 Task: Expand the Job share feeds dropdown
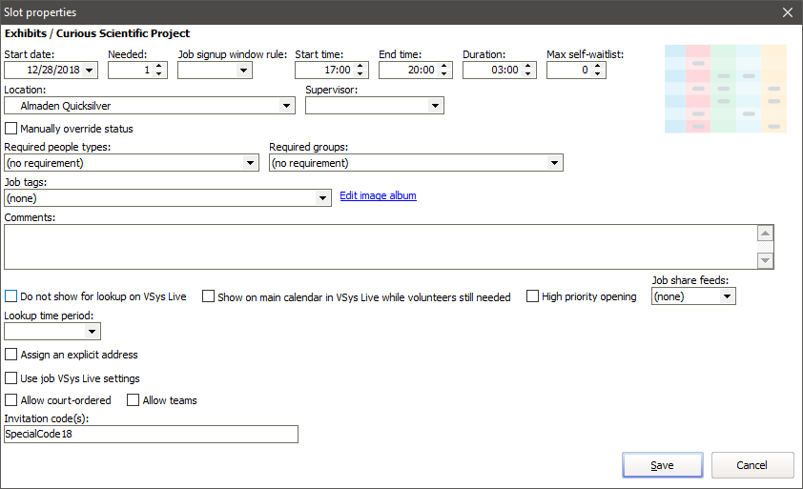coord(727,296)
